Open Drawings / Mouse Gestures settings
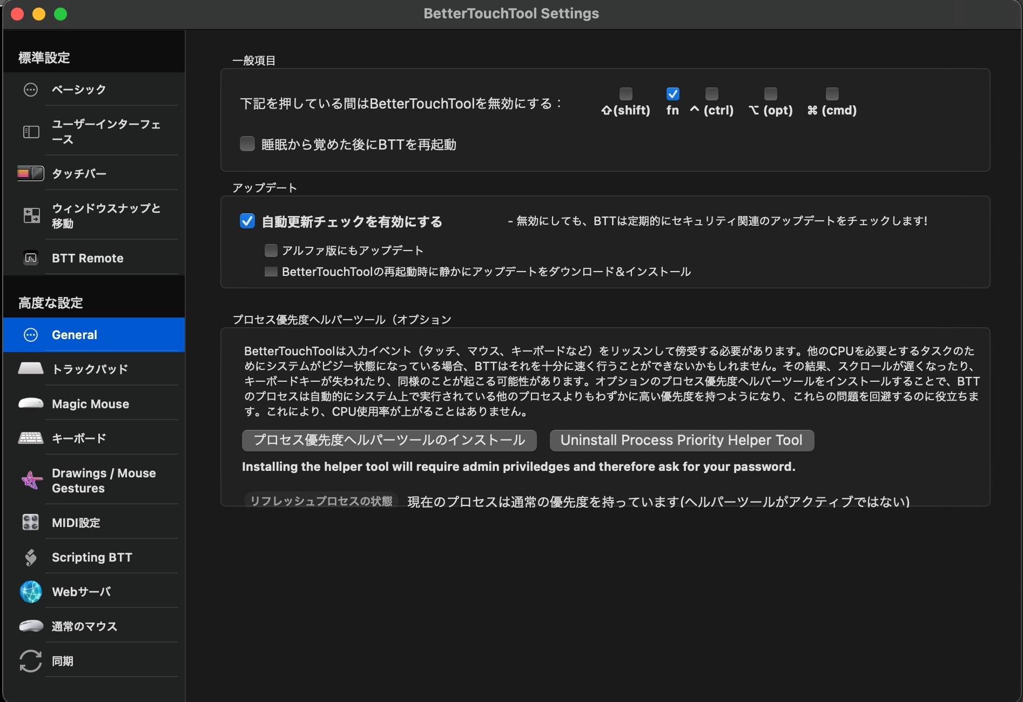Screen dimensions: 1023x702 coord(94,480)
